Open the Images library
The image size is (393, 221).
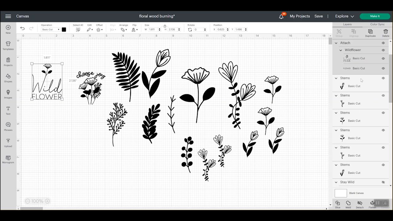8,94
